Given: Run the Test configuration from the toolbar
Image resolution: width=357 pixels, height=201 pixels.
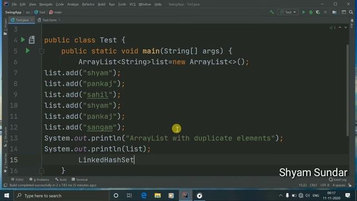Looking at the screenshot, I should coord(303,12).
